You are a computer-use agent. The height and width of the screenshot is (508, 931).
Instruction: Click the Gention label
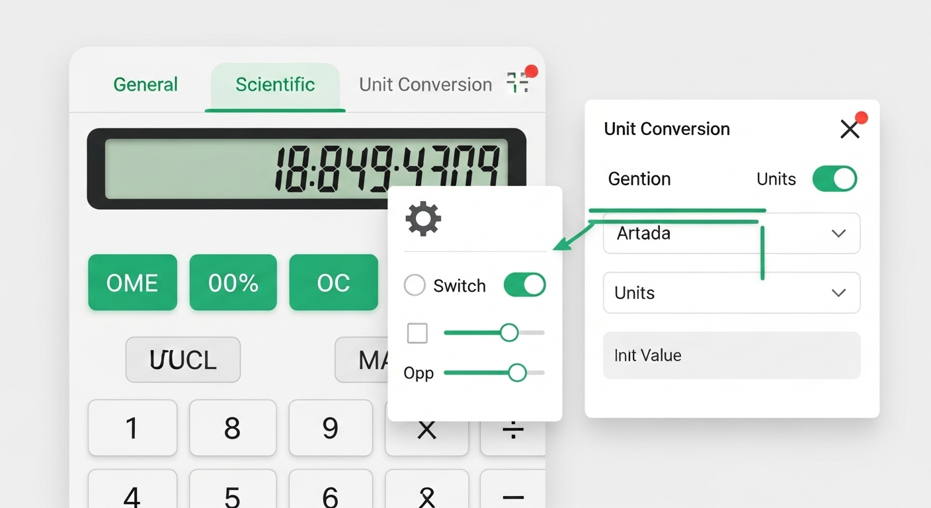[x=639, y=179]
